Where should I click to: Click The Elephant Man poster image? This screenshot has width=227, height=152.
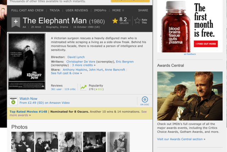click(x=27, y=61)
